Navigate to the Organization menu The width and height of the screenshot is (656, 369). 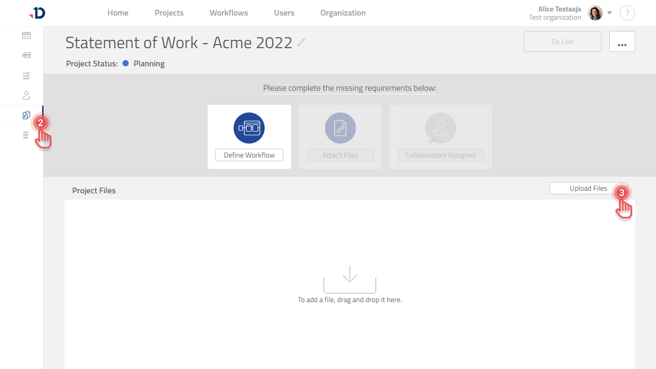coord(343,13)
